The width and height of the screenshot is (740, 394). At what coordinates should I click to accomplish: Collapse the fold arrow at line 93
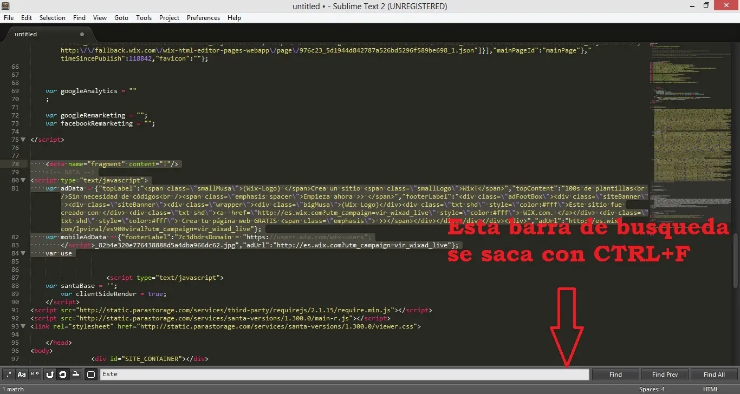coord(23,326)
